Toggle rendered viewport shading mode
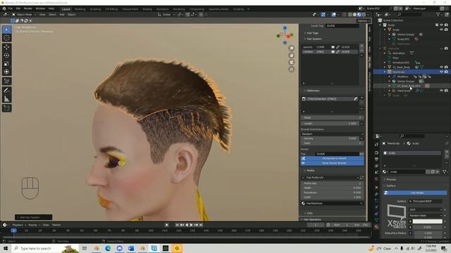The height and width of the screenshot is (253, 451). 364,14
